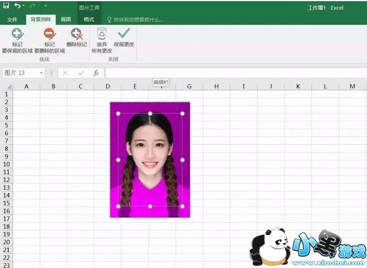The image size is (367, 268).
Task: Click the 删除标记 button
Action: pos(76,37)
